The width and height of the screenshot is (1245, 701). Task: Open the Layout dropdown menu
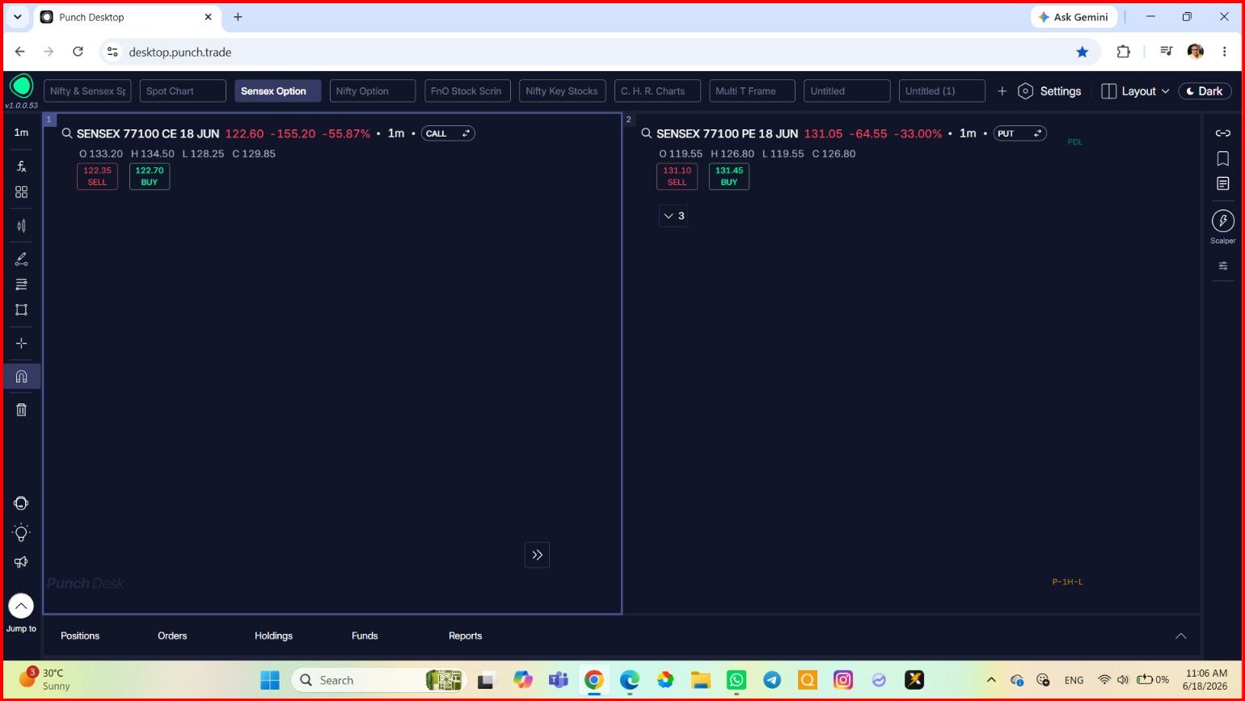(1136, 91)
